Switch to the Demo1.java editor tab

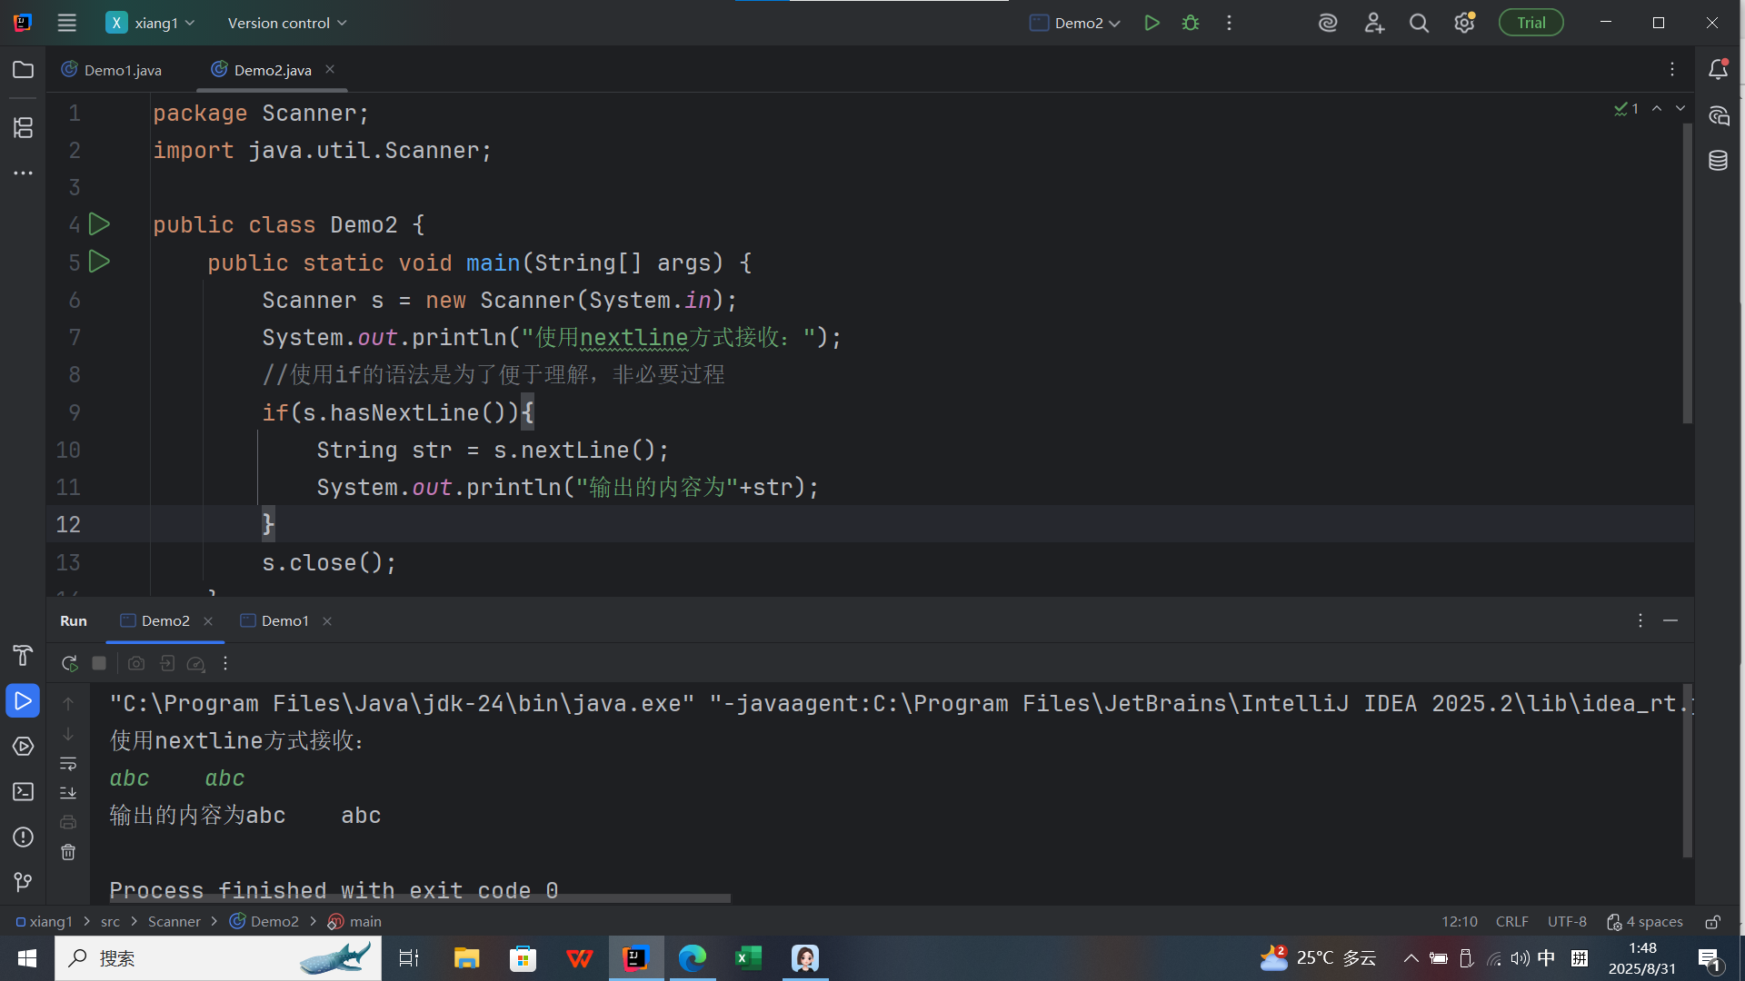pos(122,70)
